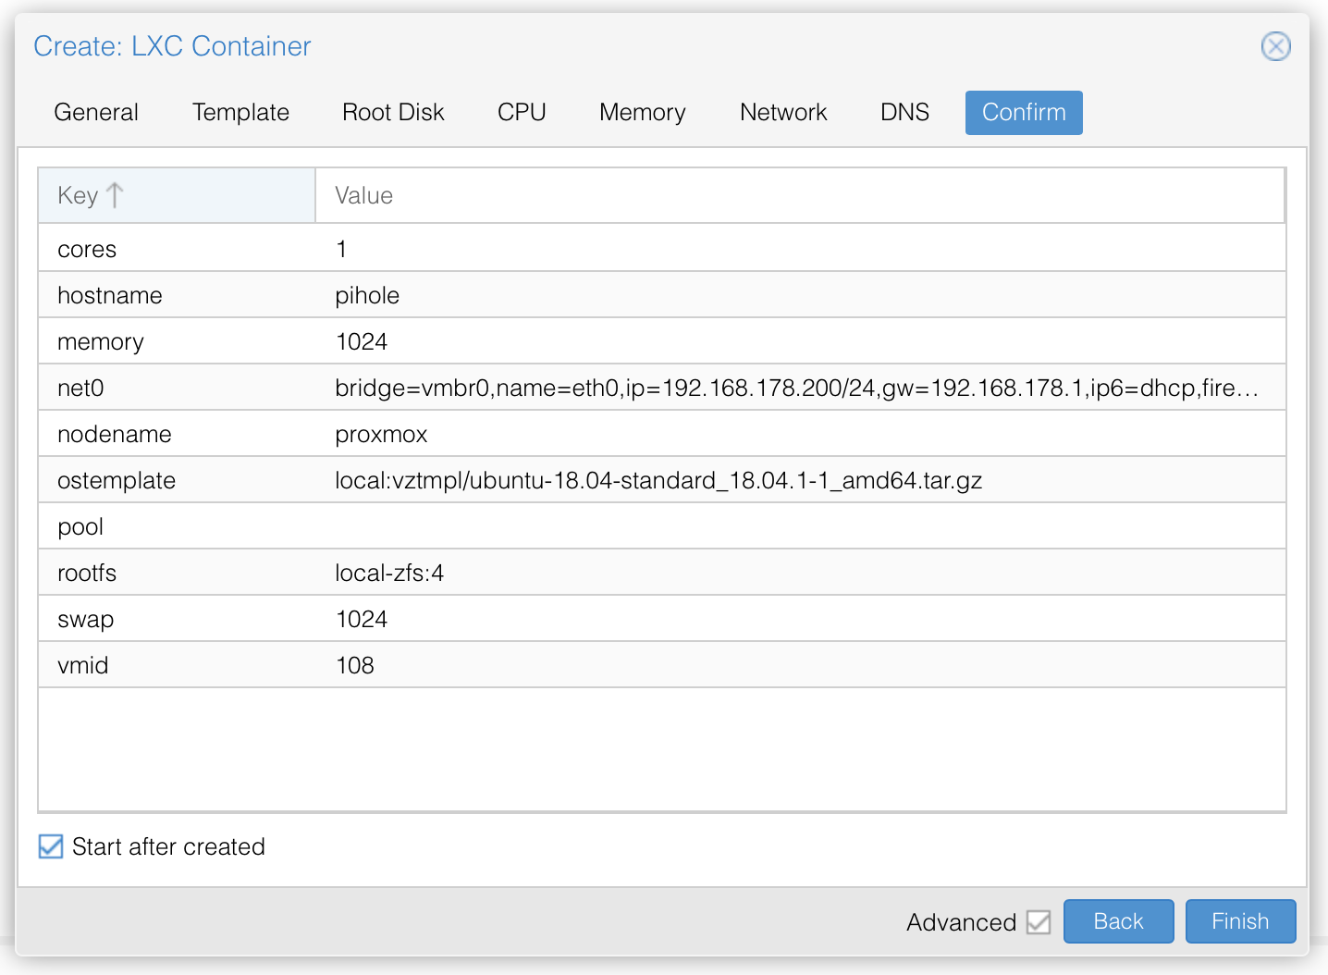Image resolution: width=1328 pixels, height=975 pixels.
Task: Click the Back button
Action: click(x=1118, y=921)
